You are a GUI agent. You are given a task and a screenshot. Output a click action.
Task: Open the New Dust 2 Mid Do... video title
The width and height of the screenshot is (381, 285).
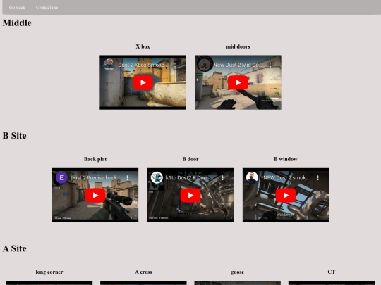238,65
